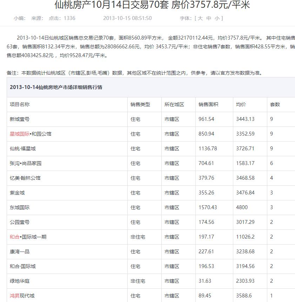Image resolution: width=295 pixels, height=302 pixels.
Task: Select the 紫金城 row in table
Action: 17,192
